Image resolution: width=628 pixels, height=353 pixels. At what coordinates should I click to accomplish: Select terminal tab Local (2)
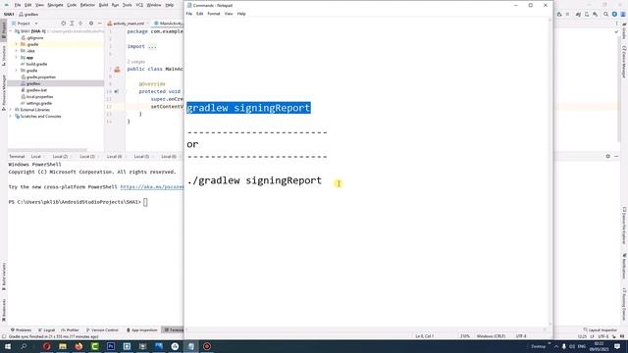tap(60, 157)
